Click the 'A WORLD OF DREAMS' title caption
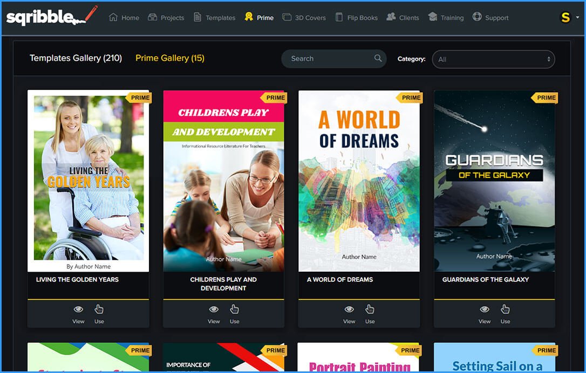The height and width of the screenshot is (373, 586). (340, 279)
